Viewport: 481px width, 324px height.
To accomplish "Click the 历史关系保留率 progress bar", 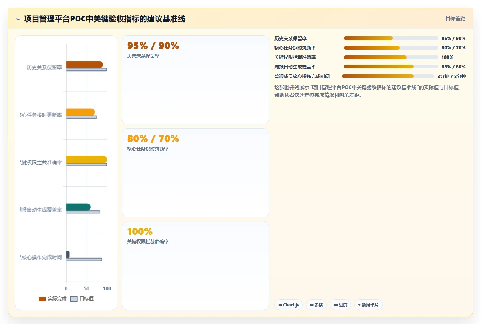I will coord(391,38).
